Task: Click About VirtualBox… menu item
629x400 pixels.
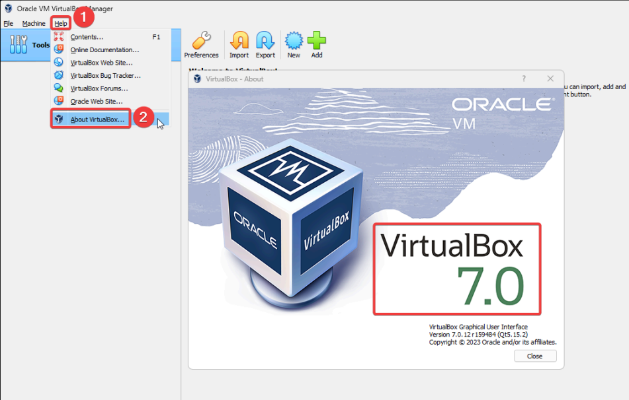Action: (x=110, y=119)
